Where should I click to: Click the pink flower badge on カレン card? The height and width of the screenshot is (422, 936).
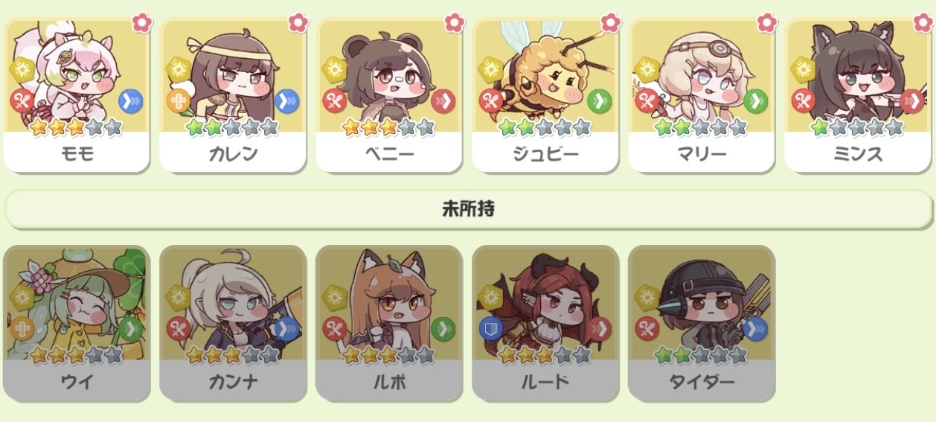298,22
